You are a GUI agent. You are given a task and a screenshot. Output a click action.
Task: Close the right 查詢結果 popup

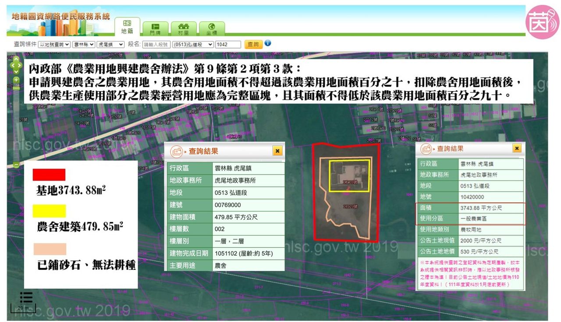tap(517, 149)
